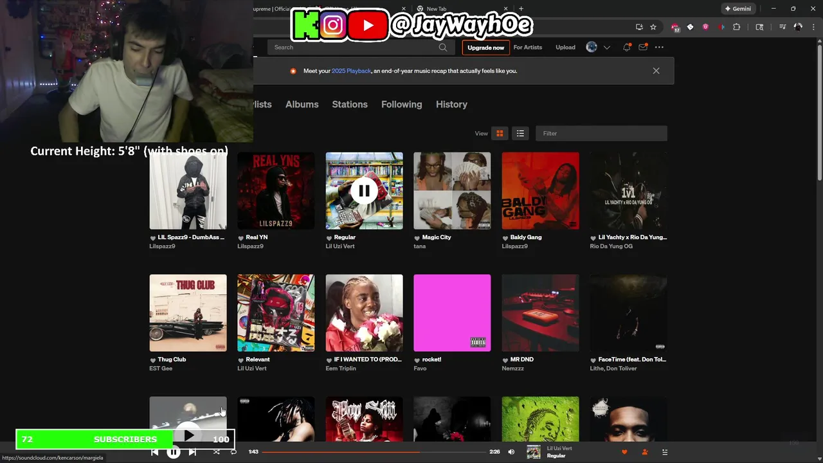Open a new browser tab with plus

[521, 9]
